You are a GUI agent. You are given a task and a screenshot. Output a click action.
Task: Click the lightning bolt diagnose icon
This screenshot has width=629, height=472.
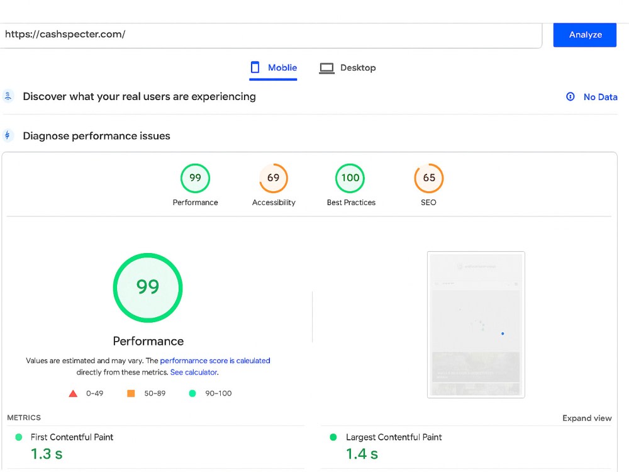coord(8,136)
